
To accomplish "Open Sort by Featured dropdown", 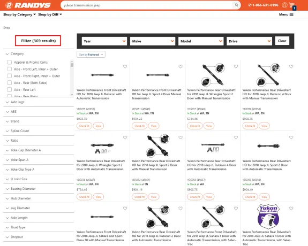I will click(91, 55).
